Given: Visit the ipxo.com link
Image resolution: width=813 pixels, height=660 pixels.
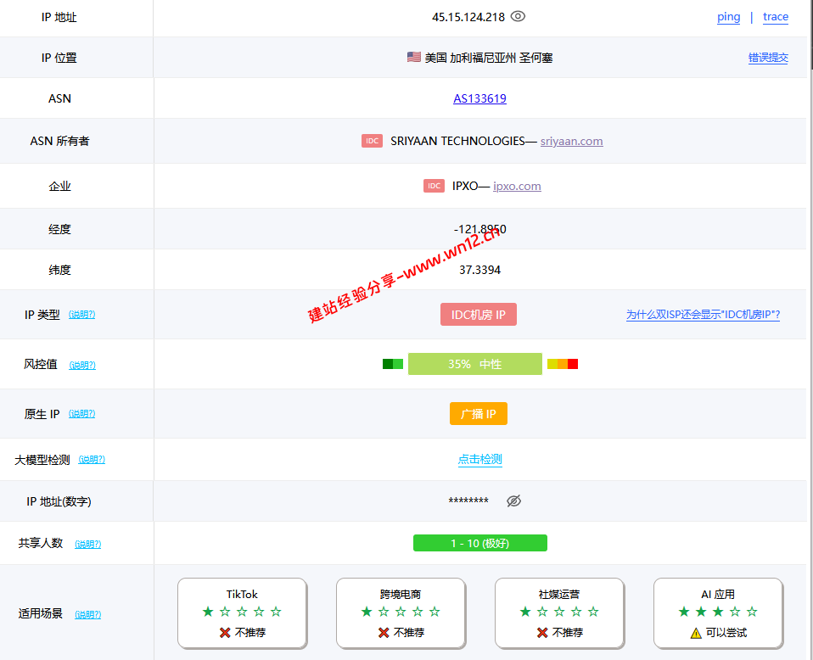Looking at the screenshot, I should pyautogui.click(x=517, y=186).
